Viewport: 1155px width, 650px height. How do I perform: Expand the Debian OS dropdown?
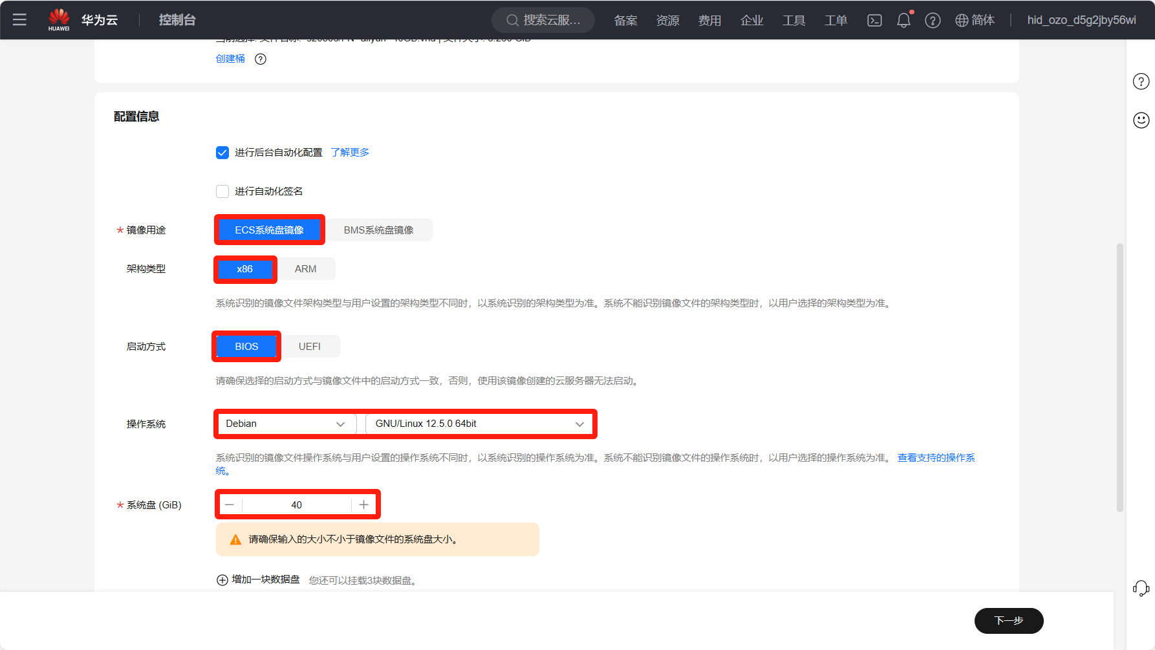pyautogui.click(x=285, y=424)
